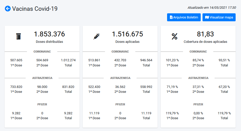
Task: Select the 1.516.675 doses aplicadas figure
Action: click(127, 34)
